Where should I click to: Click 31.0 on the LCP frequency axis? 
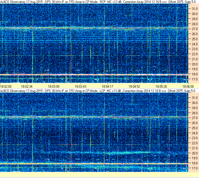(x=194, y=98)
